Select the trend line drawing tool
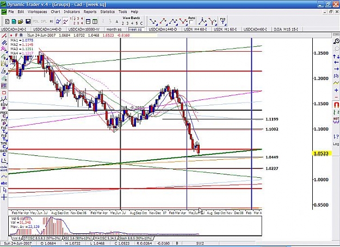The height and width of the screenshot is (247, 340). click(x=4, y=35)
